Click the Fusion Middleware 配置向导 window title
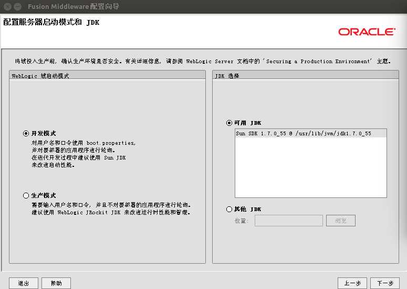This screenshot has height=289, width=407. pyautogui.click(x=74, y=6)
